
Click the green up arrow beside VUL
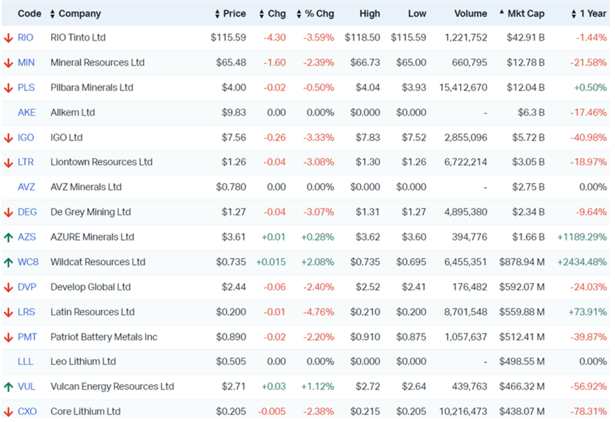coord(8,387)
